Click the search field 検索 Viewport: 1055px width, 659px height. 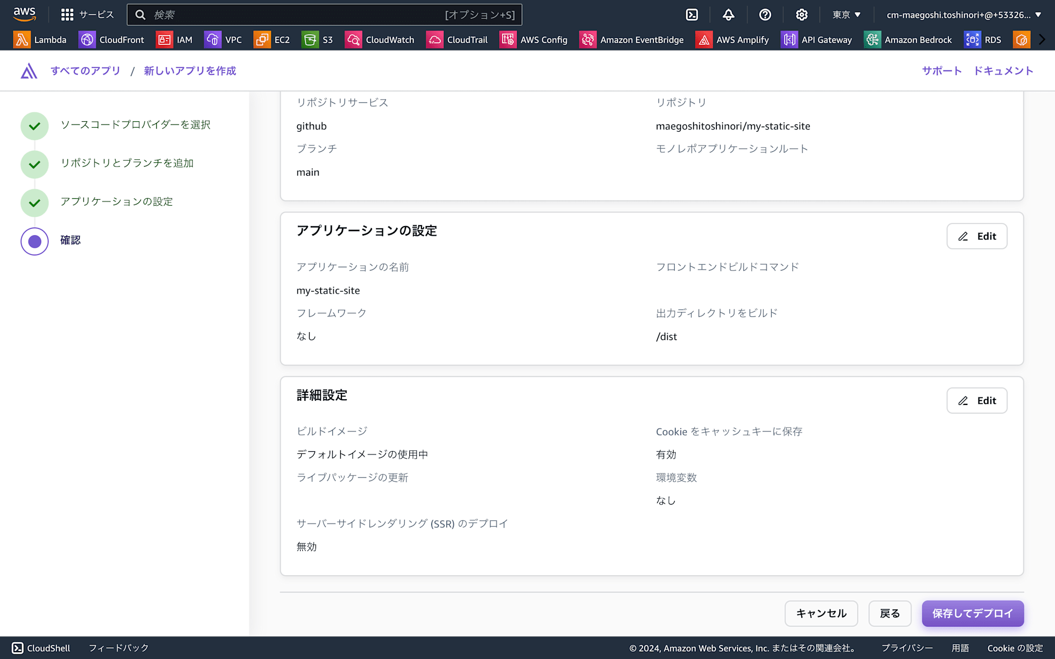[324, 15]
